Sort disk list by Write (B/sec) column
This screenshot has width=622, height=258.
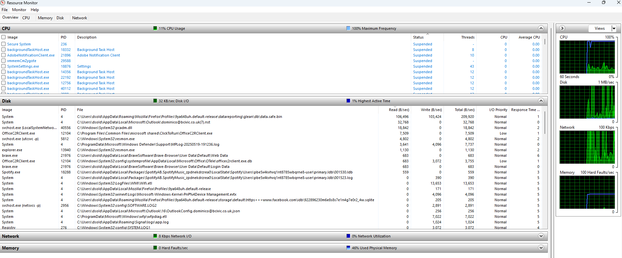coord(431,110)
